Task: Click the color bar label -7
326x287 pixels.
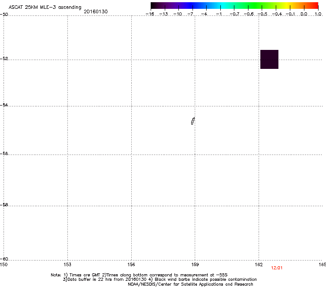Action: point(190,14)
